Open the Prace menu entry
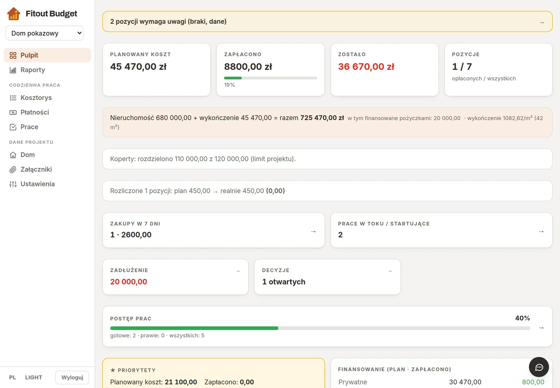The image size is (560, 388). click(47, 127)
